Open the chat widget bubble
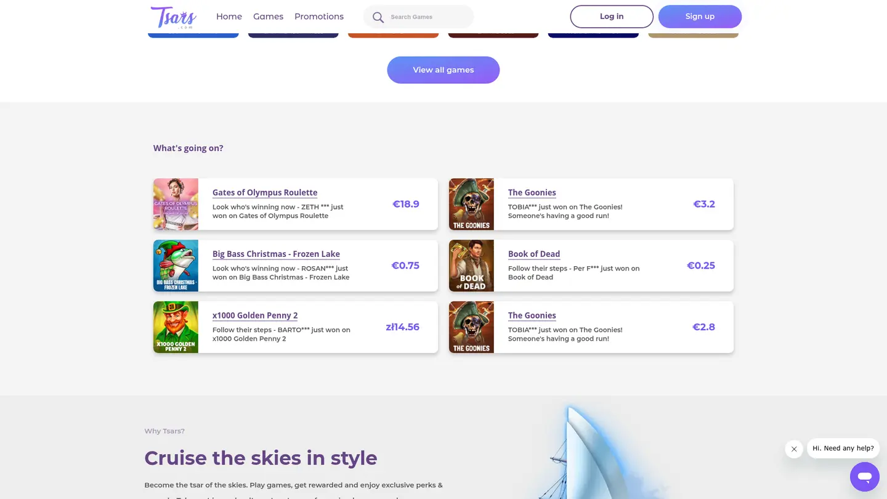887x499 pixels. click(x=865, y=477)
